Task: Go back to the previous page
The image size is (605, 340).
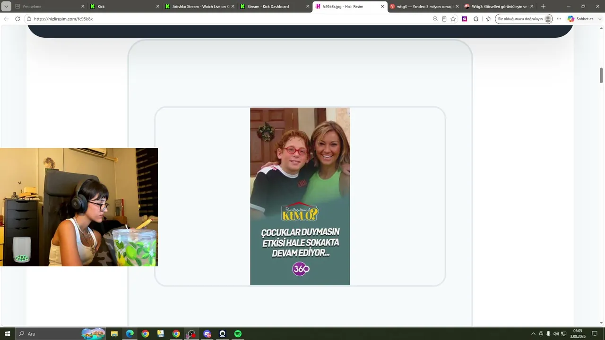Action: (6, 19)
